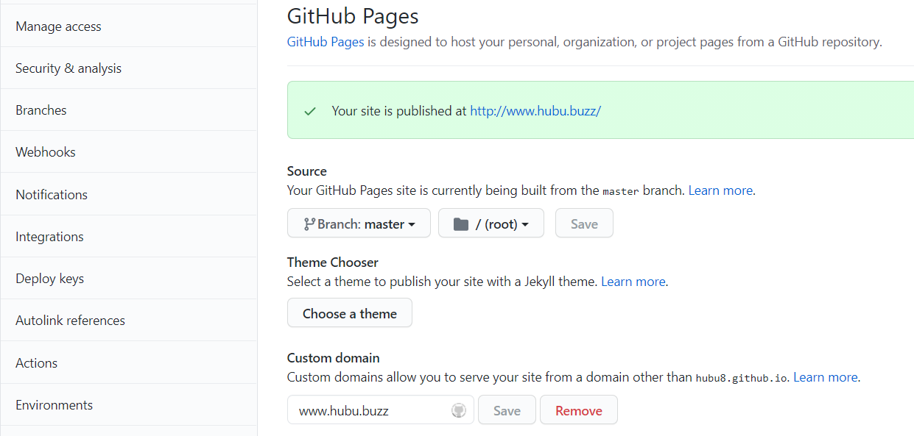Open the / (root) folder dropdown
Image resolution: width=914 pixels, height=436 pixels.
coord(491,224)
